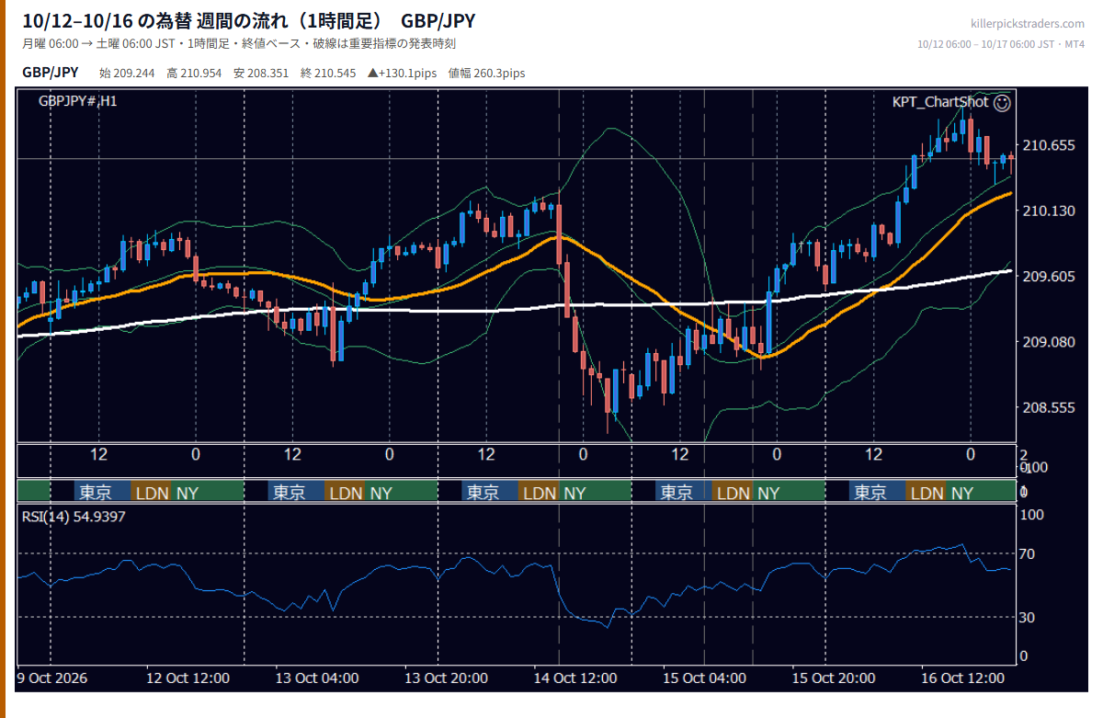Click the bold GBP/JPY pair label in stats row
Image resolution: width=1103 pixels, height=718 pixels.
pos(51,73)
